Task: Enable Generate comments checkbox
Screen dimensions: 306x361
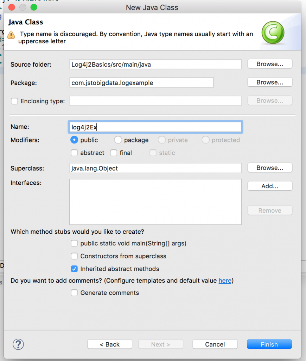Action: click(x=74, y=293)
